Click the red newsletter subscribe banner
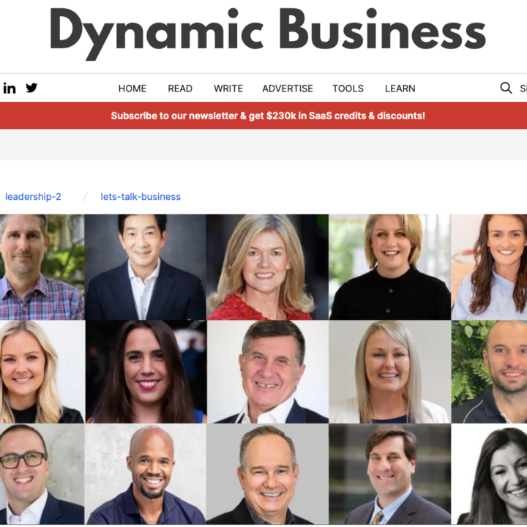The image size is (527, 527). pyautogui.click(x=263, y=116)
